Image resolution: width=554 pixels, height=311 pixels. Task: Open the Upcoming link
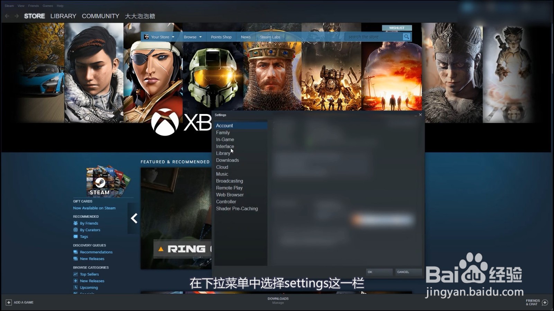point(89,288)
